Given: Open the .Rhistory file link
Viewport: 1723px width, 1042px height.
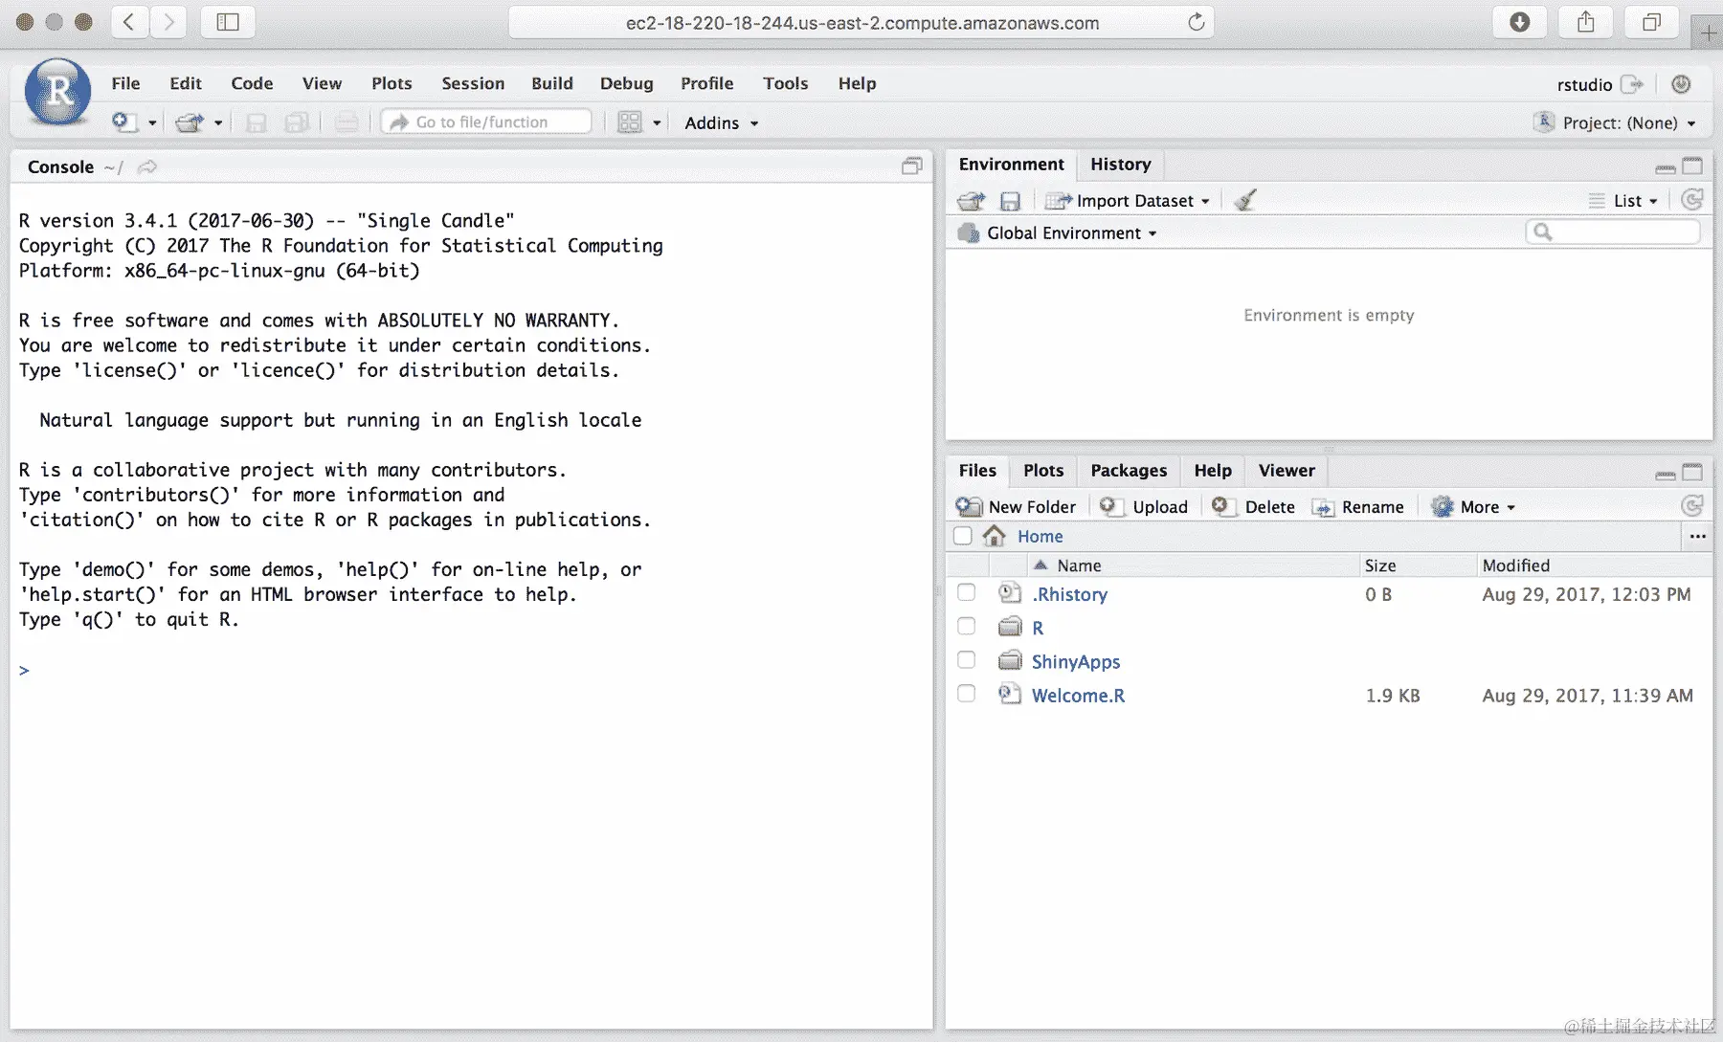Looking at the screenshot, I should pos(1069,594).
